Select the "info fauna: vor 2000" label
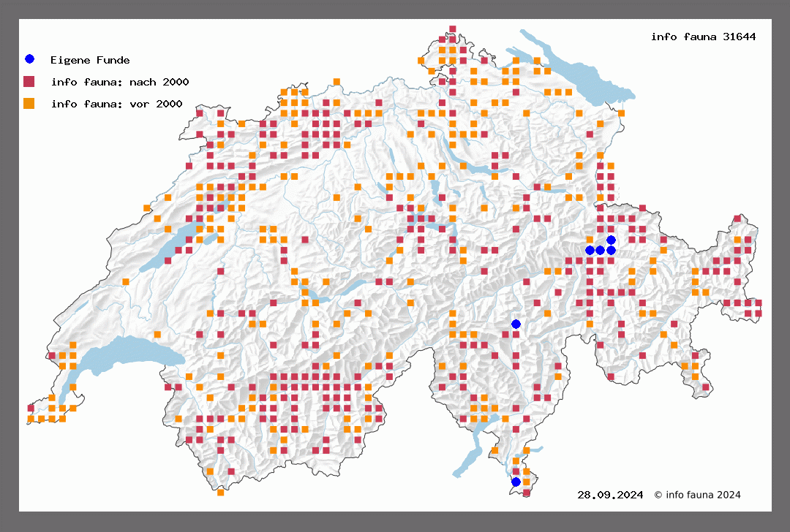Screen dimensions: 790x532 click(x=117, y=104)
